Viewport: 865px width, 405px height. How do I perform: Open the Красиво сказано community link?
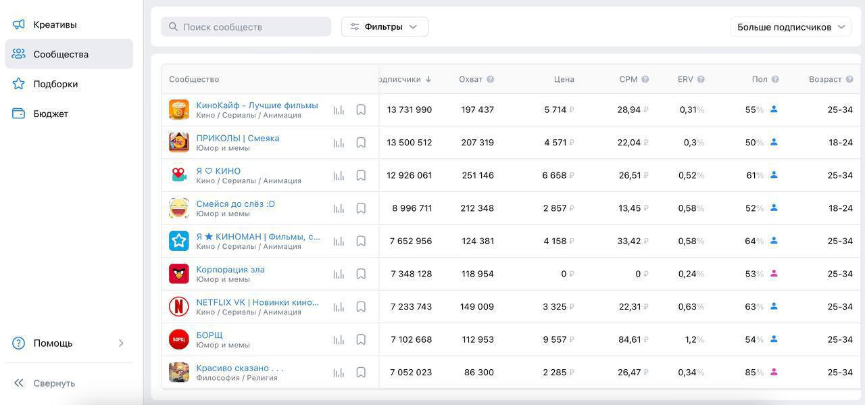coord(239,368)
